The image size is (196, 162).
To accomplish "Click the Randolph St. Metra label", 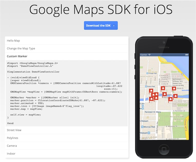I will (153, 112).
